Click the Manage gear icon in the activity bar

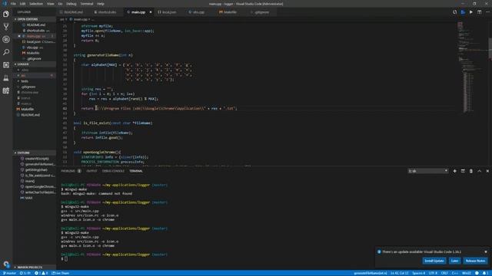(x=6, y=264)
